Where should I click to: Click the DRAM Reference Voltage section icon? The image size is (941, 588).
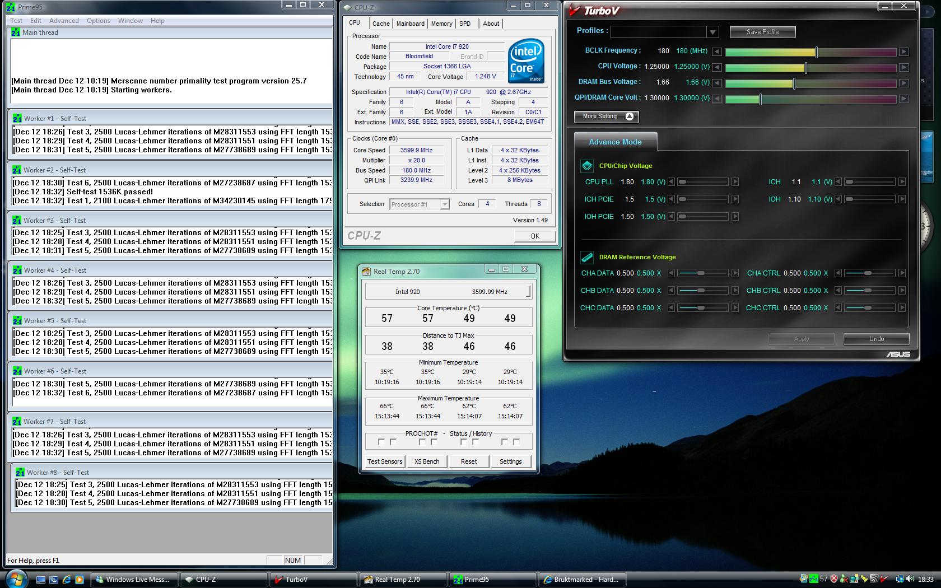click(587, 257)
